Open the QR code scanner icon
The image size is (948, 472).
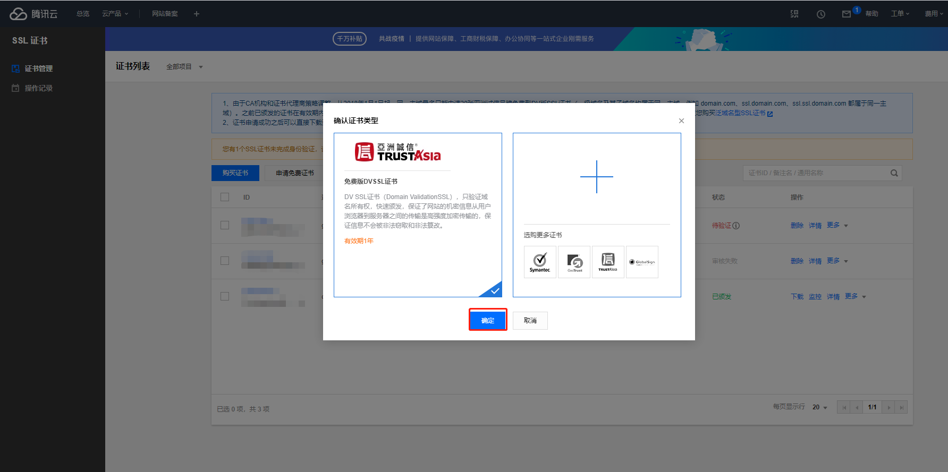point(794,14)
